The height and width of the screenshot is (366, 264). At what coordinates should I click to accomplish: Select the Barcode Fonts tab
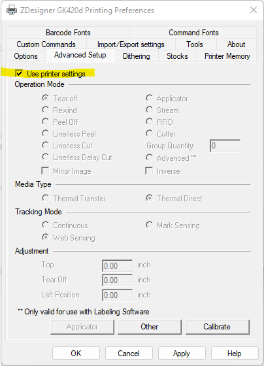click(68, 33)
